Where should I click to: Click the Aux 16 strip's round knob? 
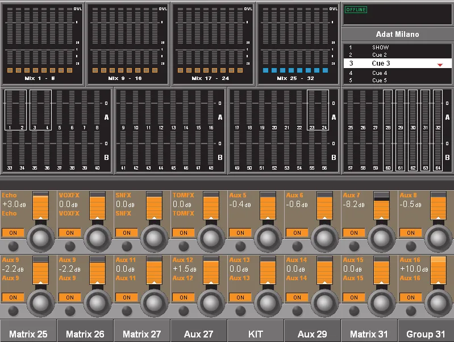point(438,303)
